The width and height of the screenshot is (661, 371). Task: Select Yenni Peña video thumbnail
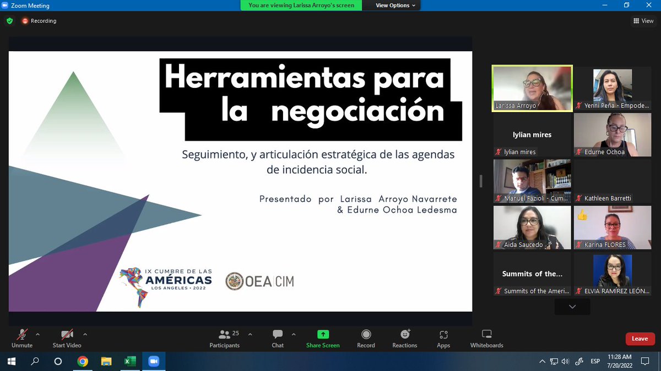pyautogui.click(x=613, y=88)
